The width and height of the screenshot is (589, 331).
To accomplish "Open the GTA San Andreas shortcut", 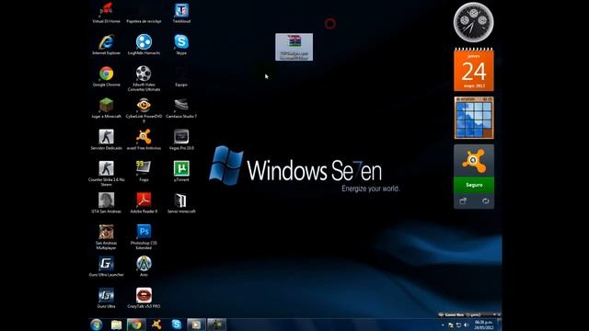I will [x=107, y=203].
